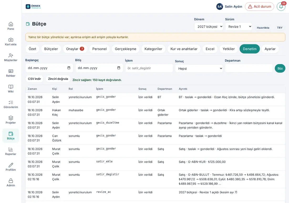Focus the İşlem filter input
289x203 pixels.
coord(149,68)
